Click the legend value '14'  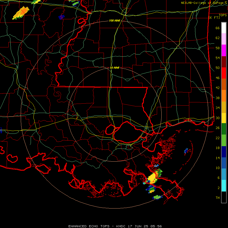[x=218, y=158]
